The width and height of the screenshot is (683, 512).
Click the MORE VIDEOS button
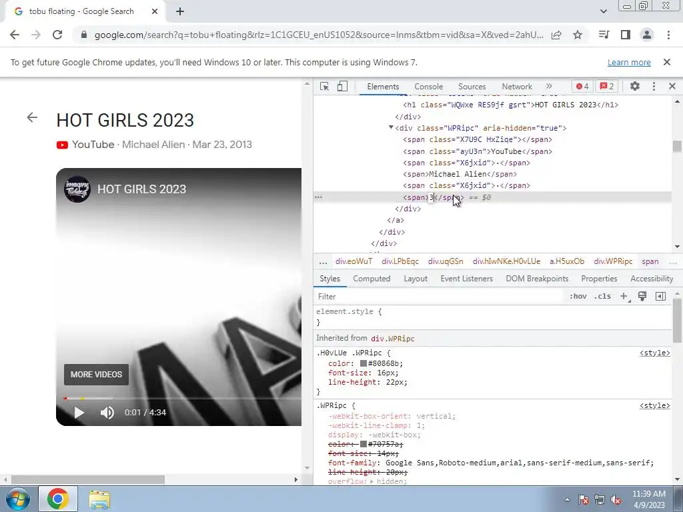tap(96, 375)
